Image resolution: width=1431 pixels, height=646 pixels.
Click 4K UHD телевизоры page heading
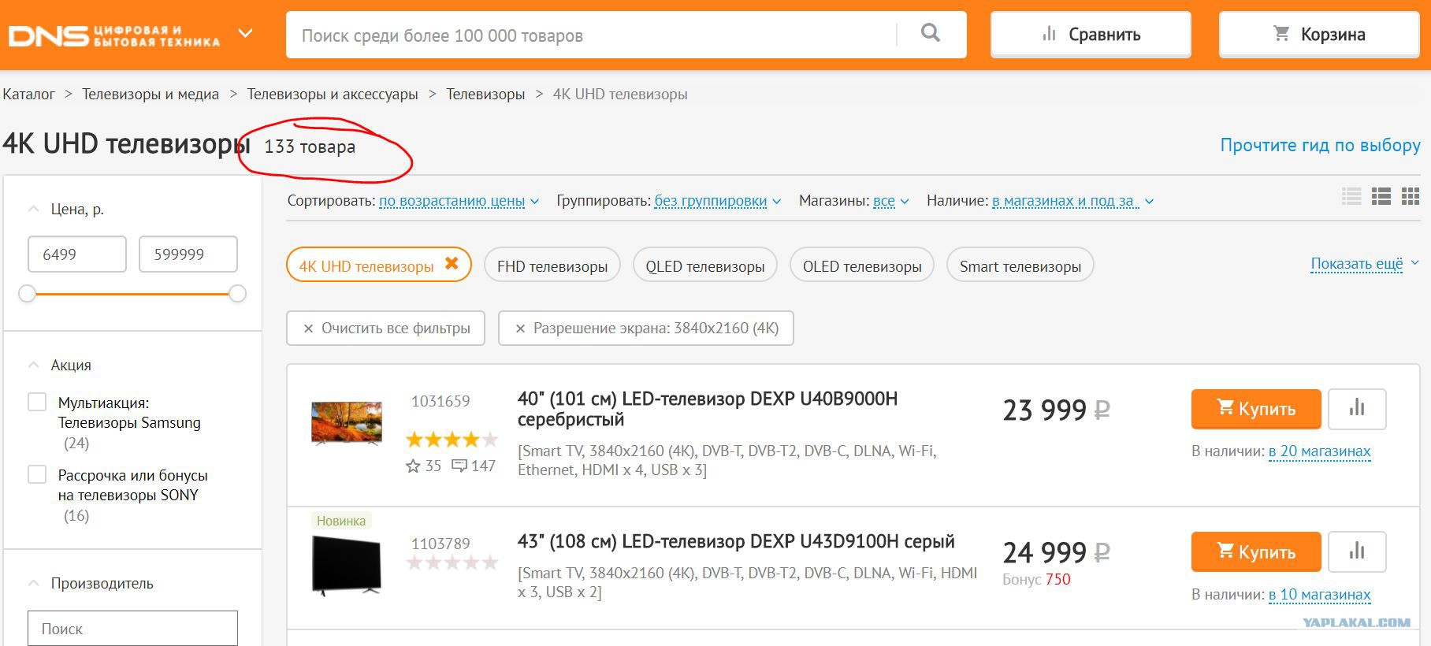point(126,144)
